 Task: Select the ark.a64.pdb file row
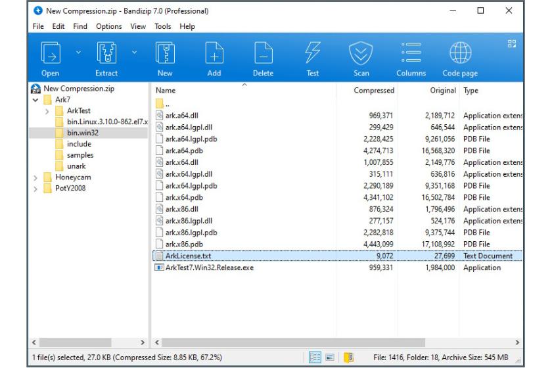tap(338, 150)
